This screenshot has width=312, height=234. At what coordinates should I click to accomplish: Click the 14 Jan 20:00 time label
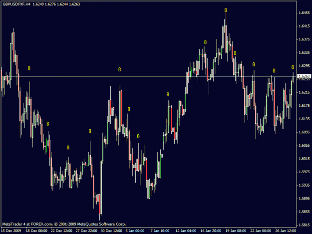[x=211, y=231]
